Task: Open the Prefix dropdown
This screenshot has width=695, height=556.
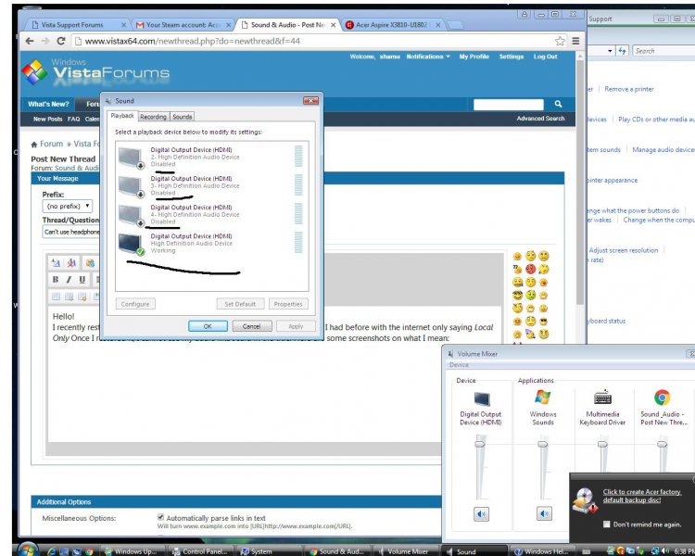Action: [x=68, y=206]
